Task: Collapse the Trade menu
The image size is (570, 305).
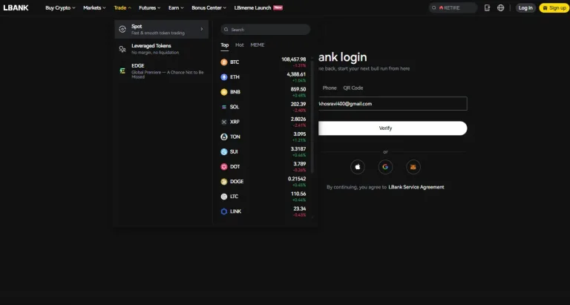Action: (x=122, y=7)
